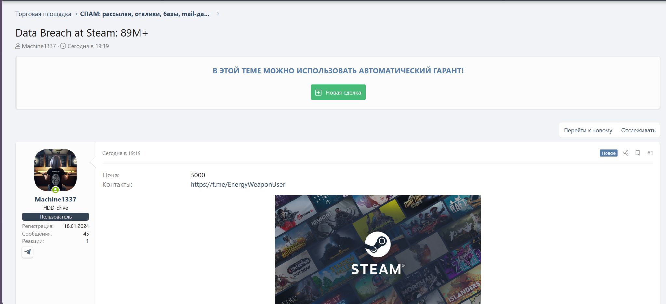Click the registration date 18.01.2024
The image size is (666, 304).
[x=76, y=226]
